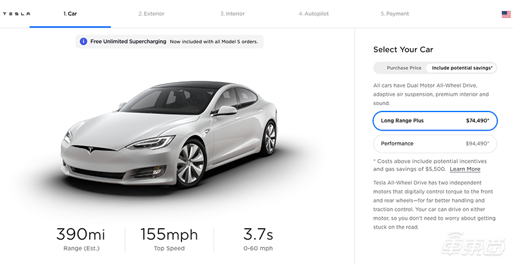Switch to Purchase Price view
Image resolution: width=513 pixels, height=264 pixels.
(x=404, y=68)
